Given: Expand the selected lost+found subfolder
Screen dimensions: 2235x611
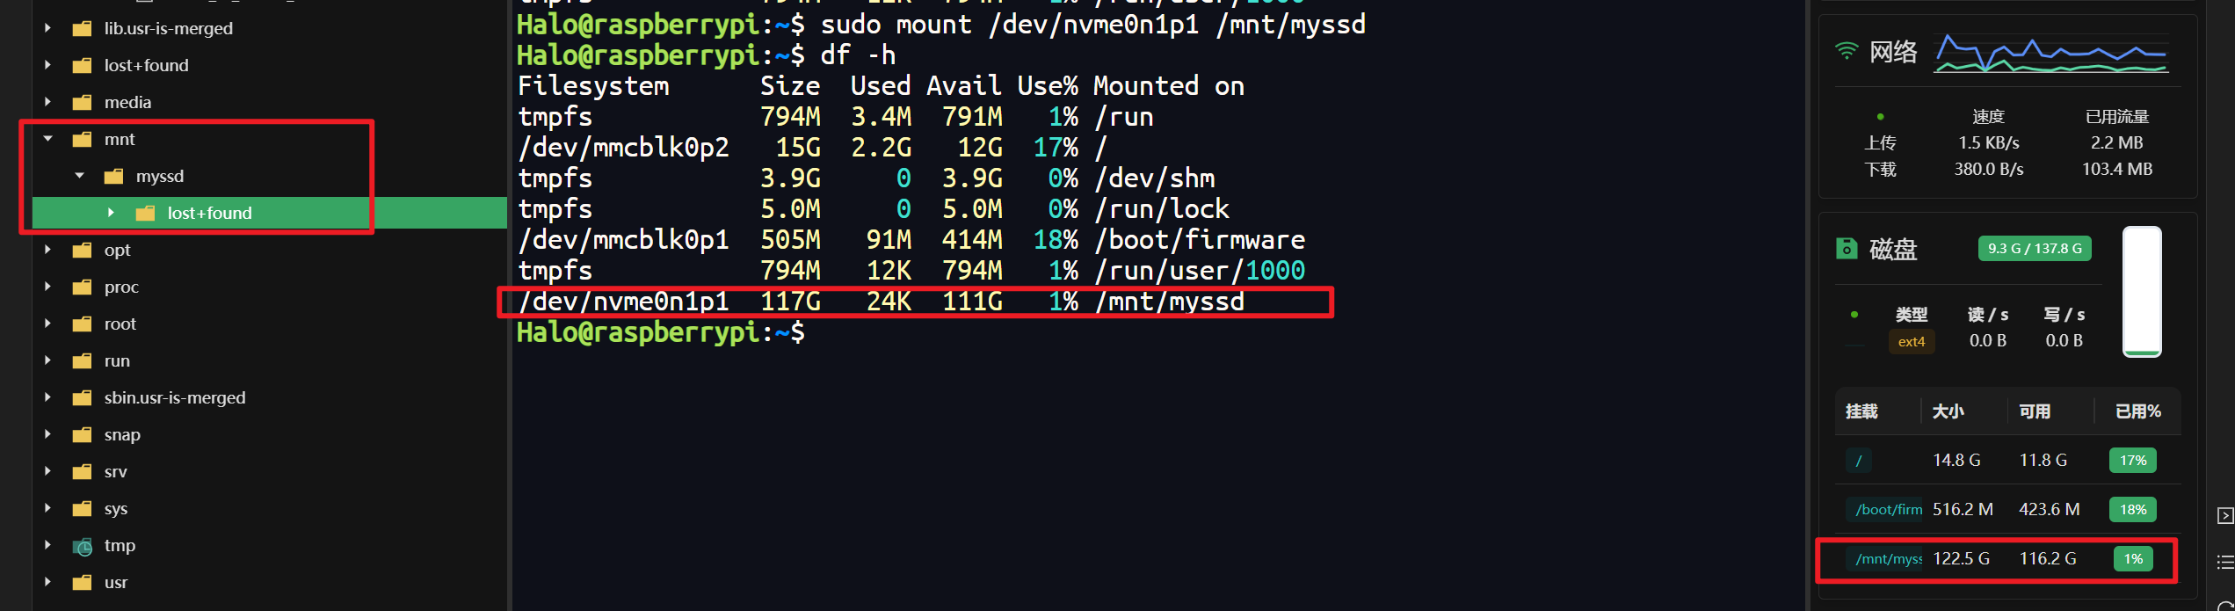Looking at the screenshot, I should [x=111, y=213].
